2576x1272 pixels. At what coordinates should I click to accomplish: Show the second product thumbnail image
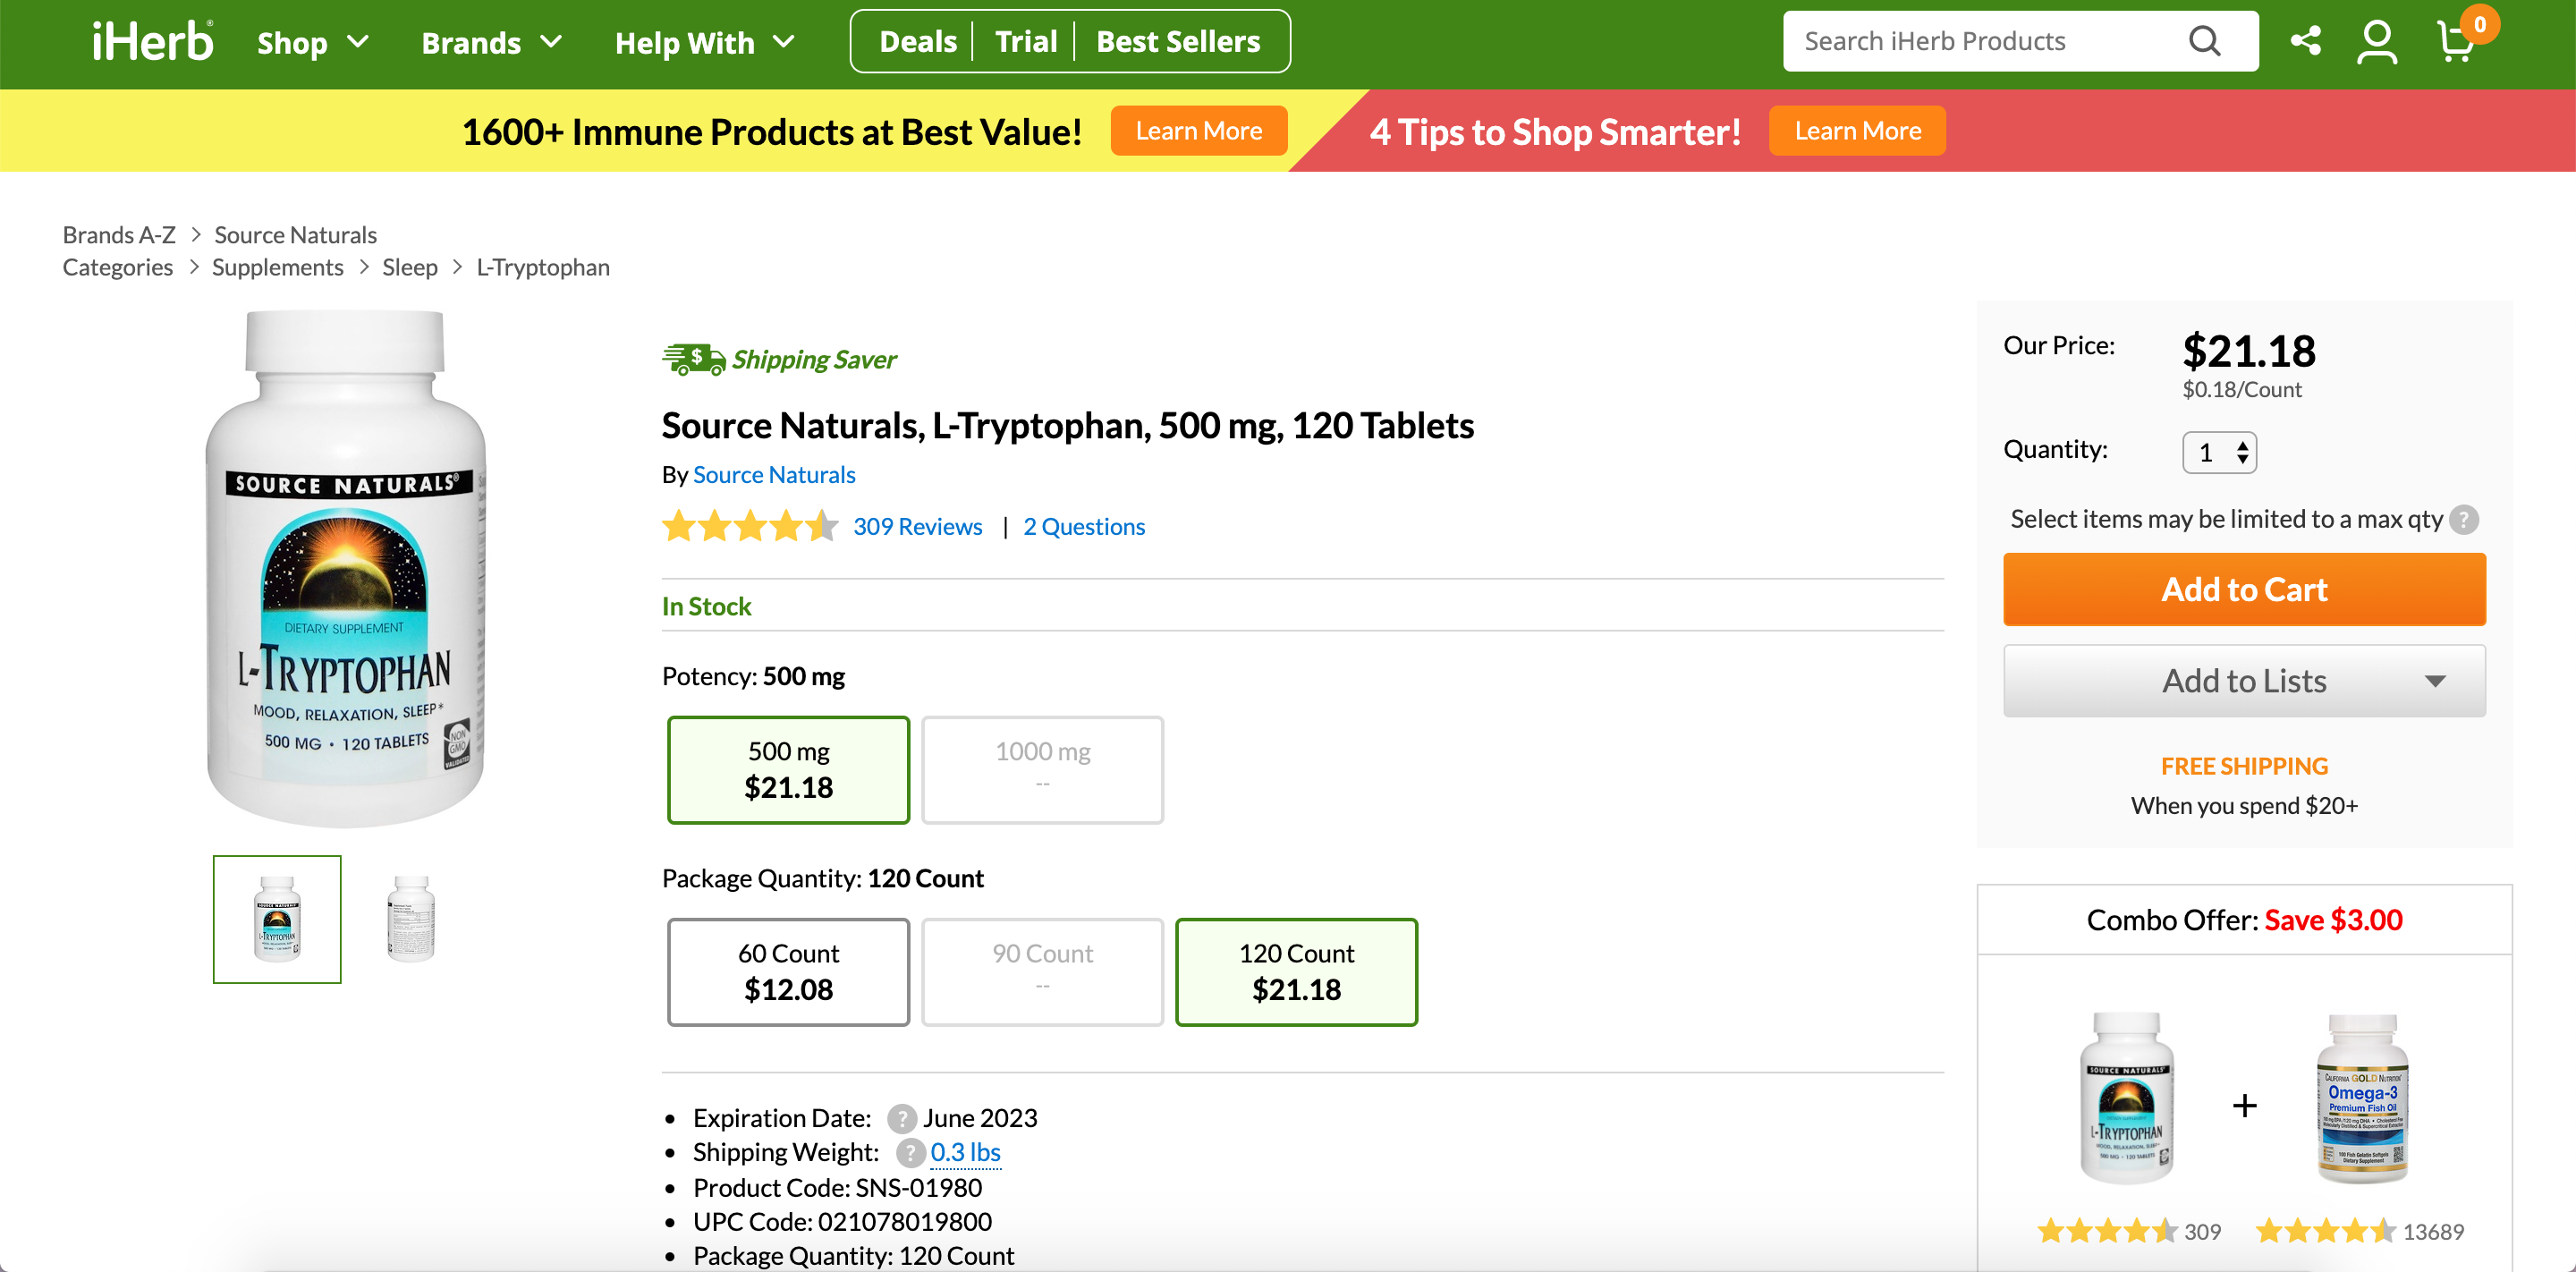coord(411,919)
